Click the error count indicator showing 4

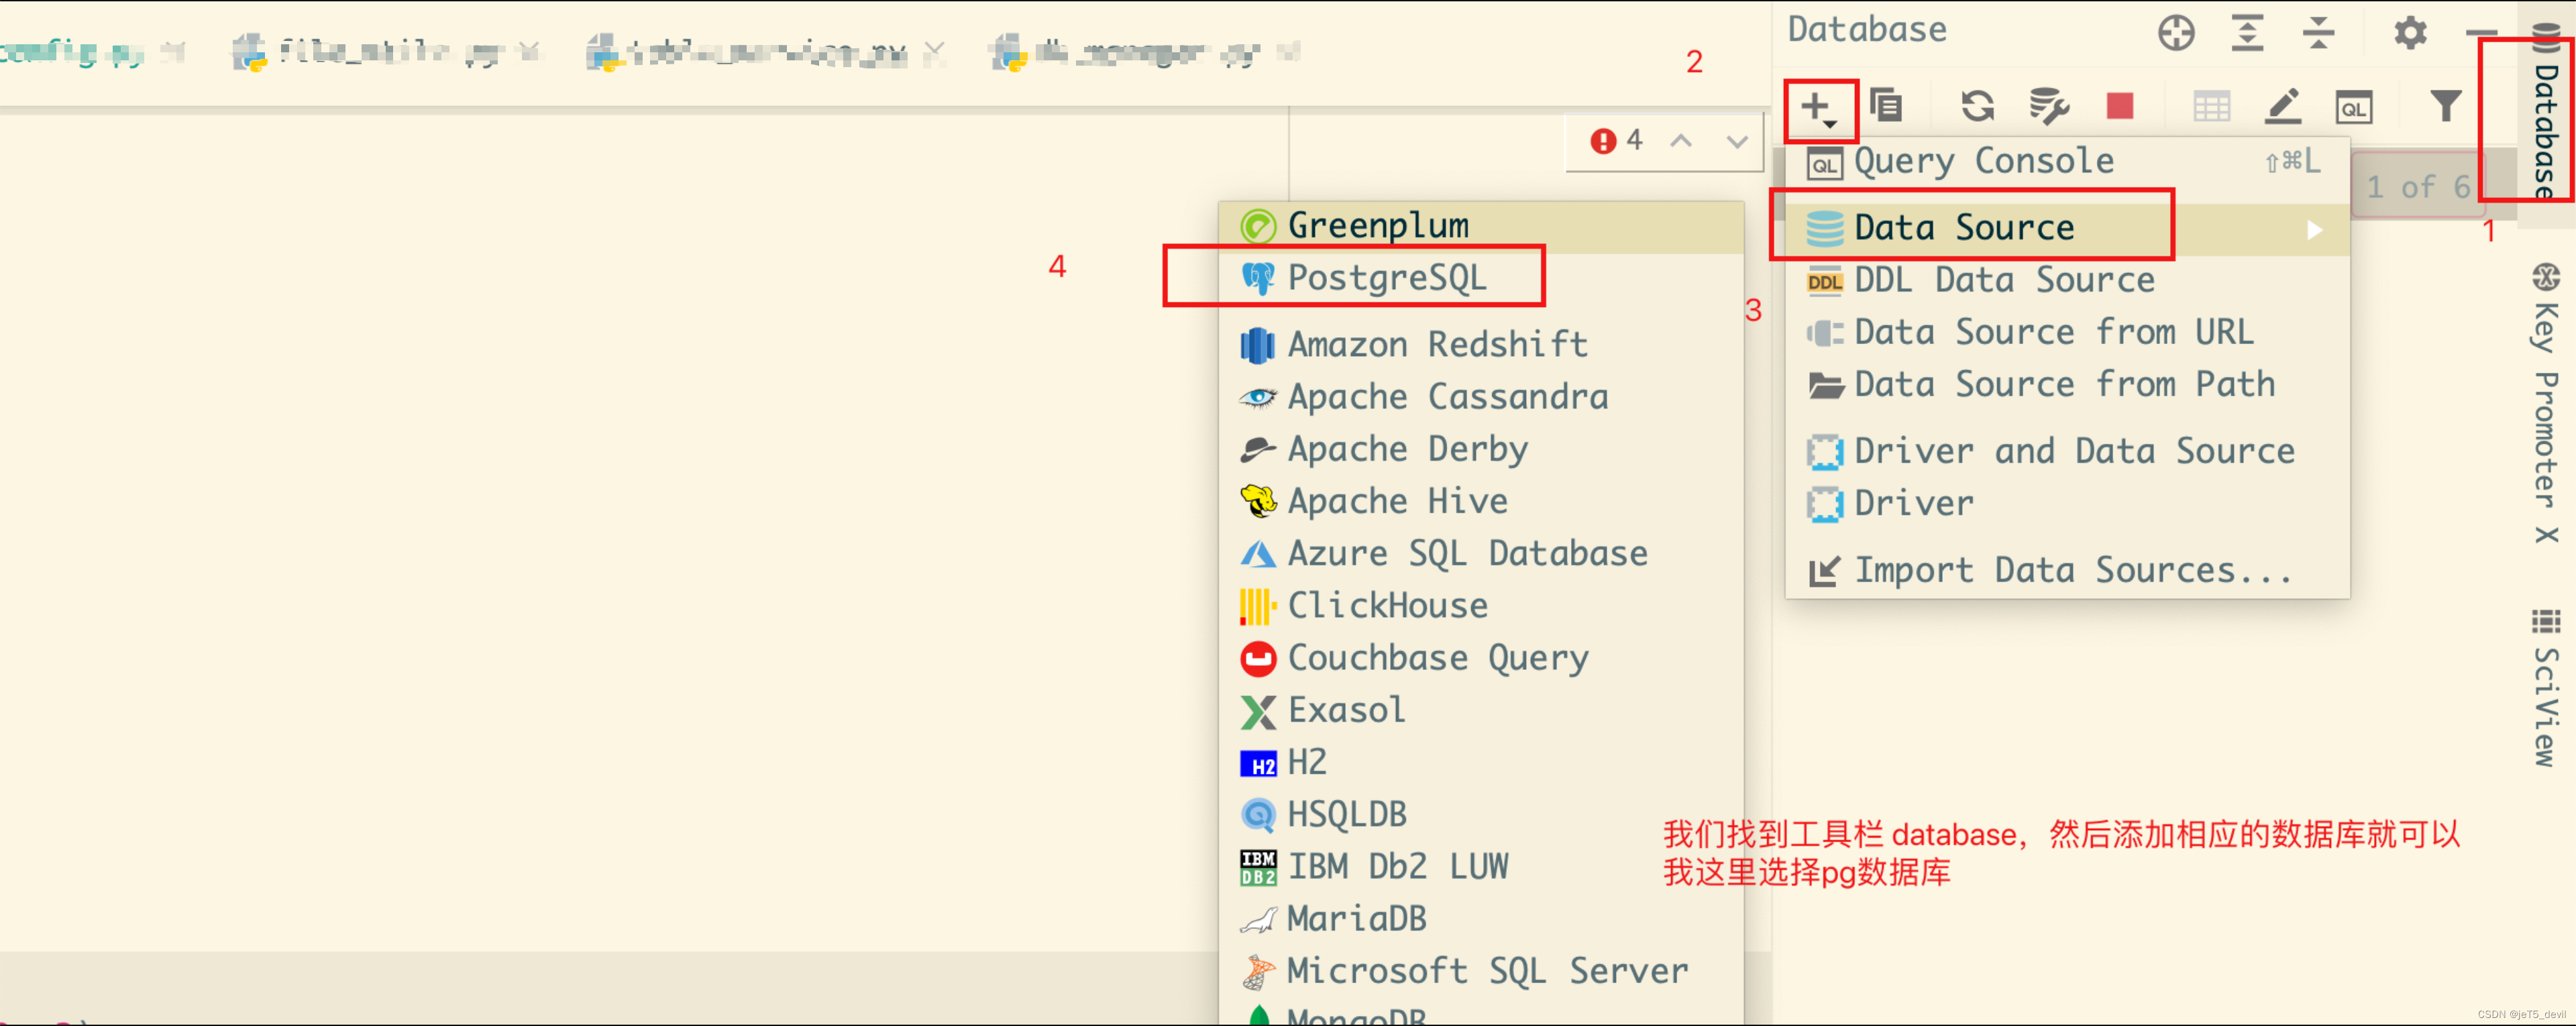click(1616, 141)
